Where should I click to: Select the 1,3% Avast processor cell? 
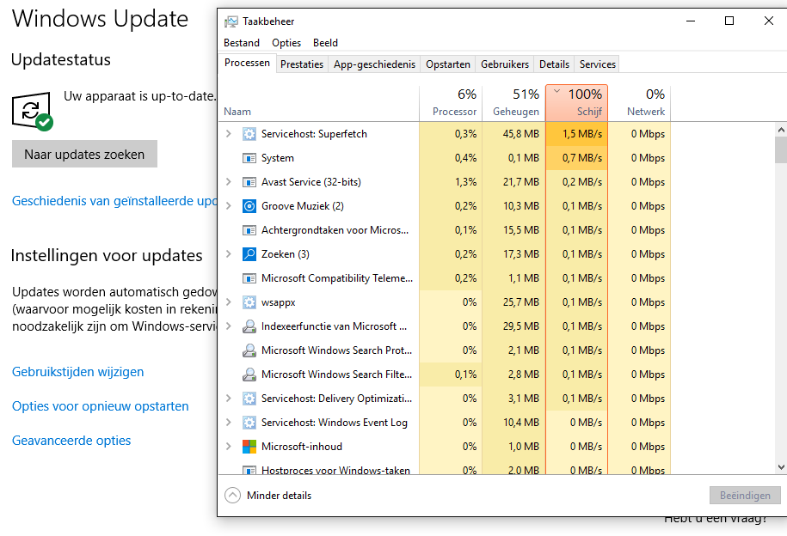451,182
